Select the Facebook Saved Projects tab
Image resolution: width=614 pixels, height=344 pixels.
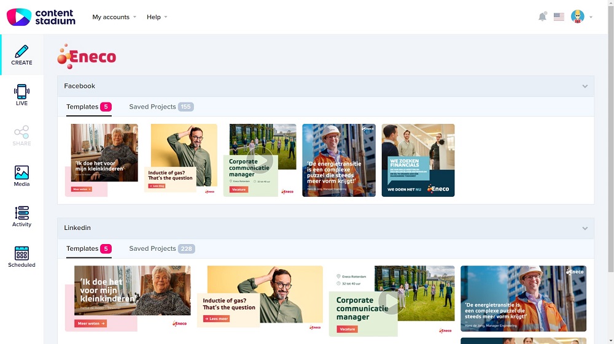[x=161, y=107]
